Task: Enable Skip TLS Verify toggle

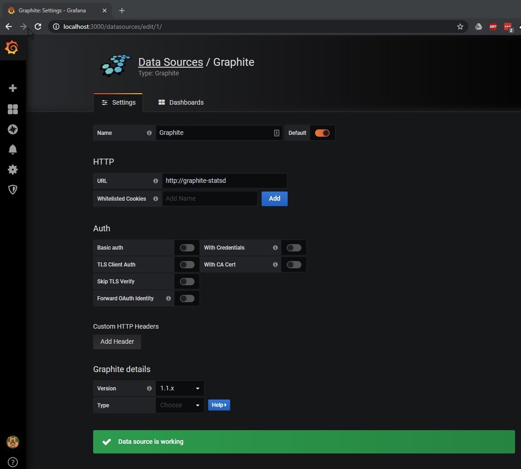Action: [187, 282]
